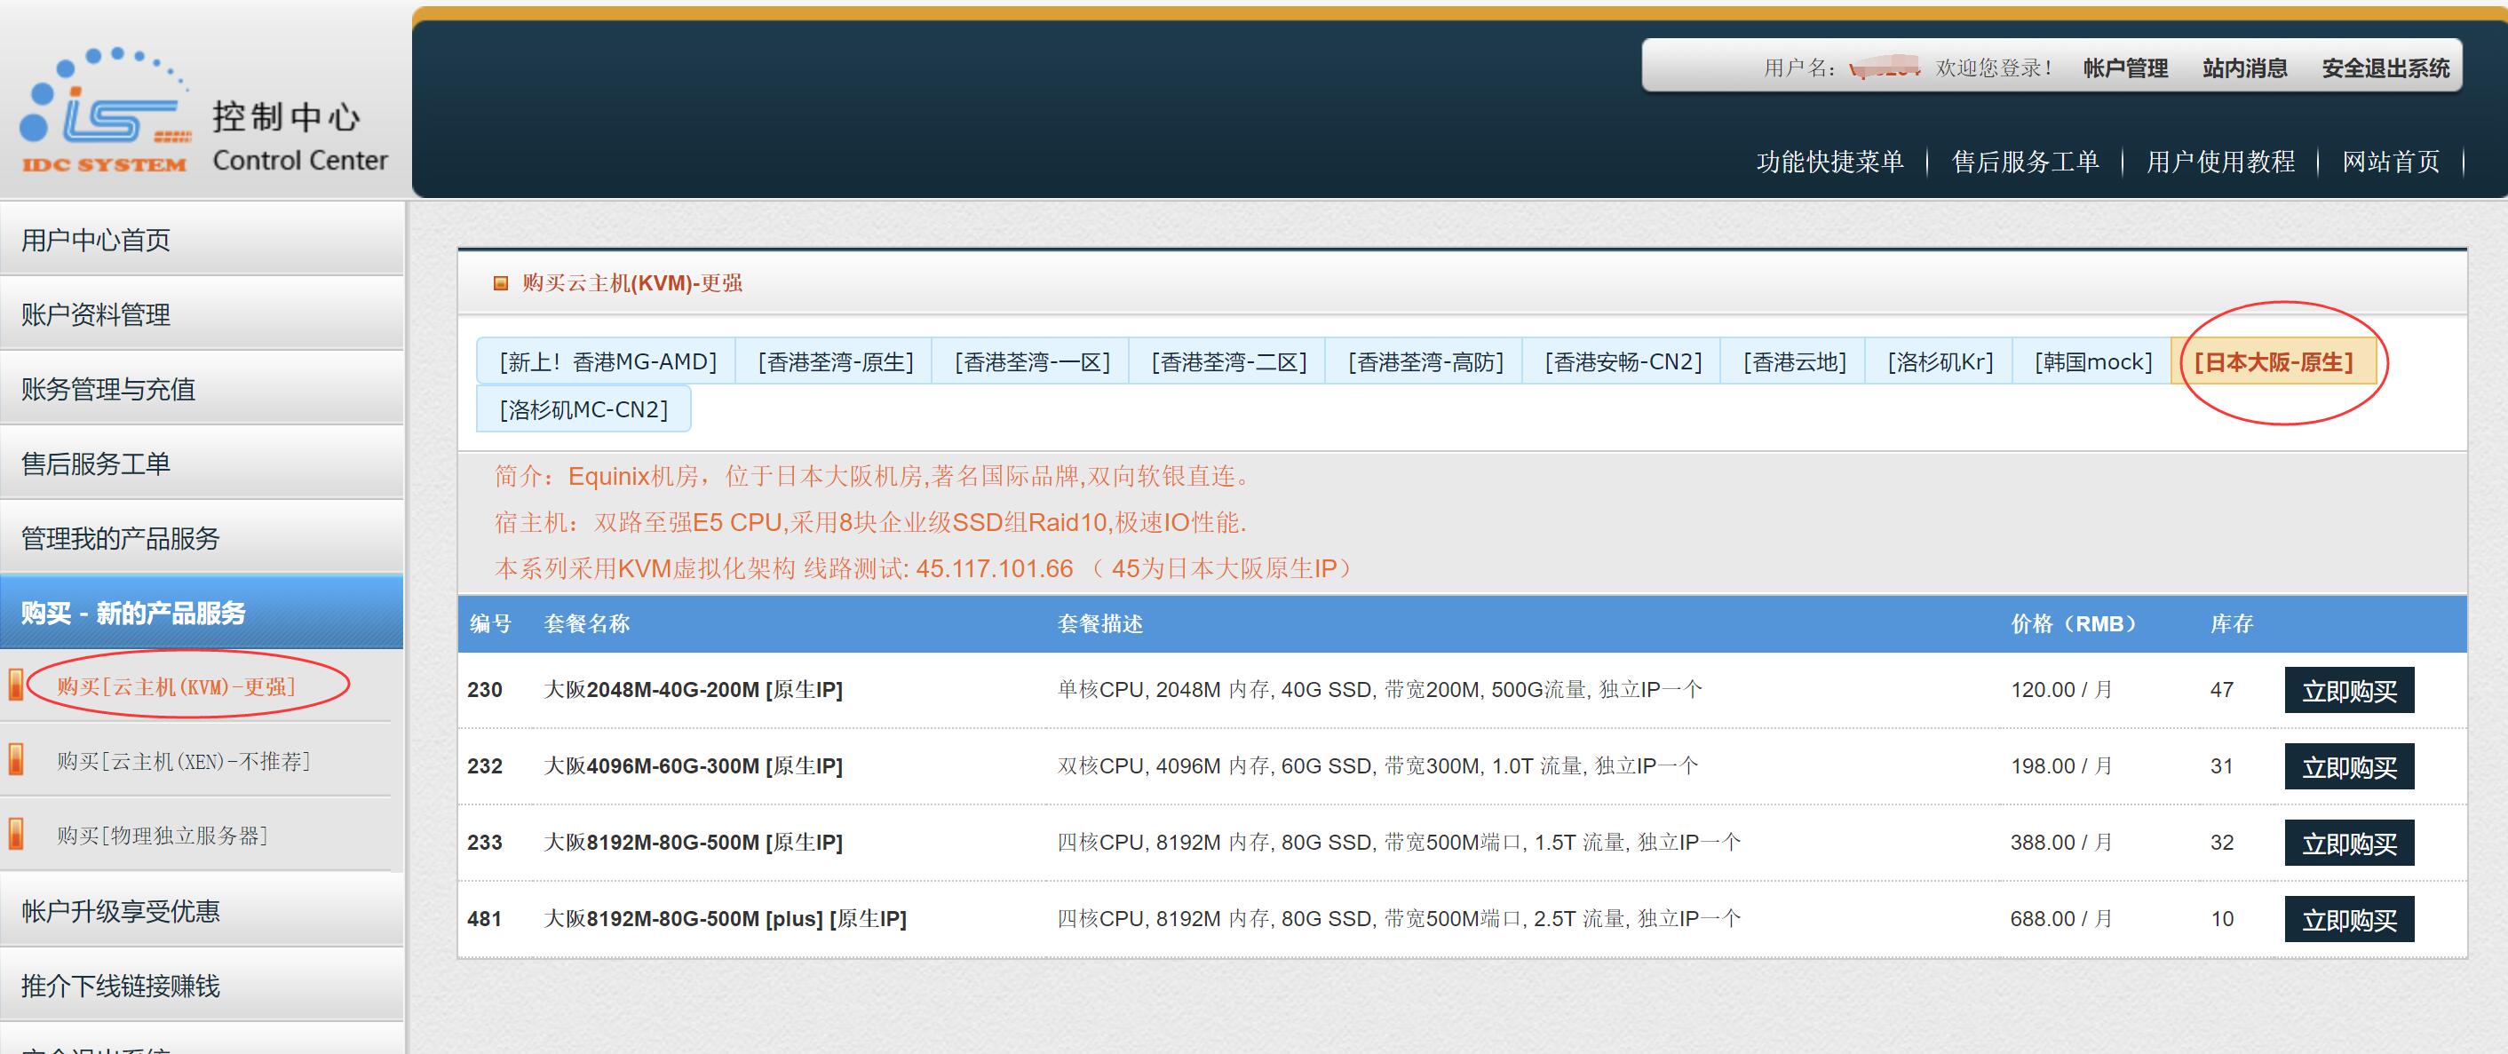Click plan name 大阪4096M-60G-300M [原生IP]

[x=694, y=766]
